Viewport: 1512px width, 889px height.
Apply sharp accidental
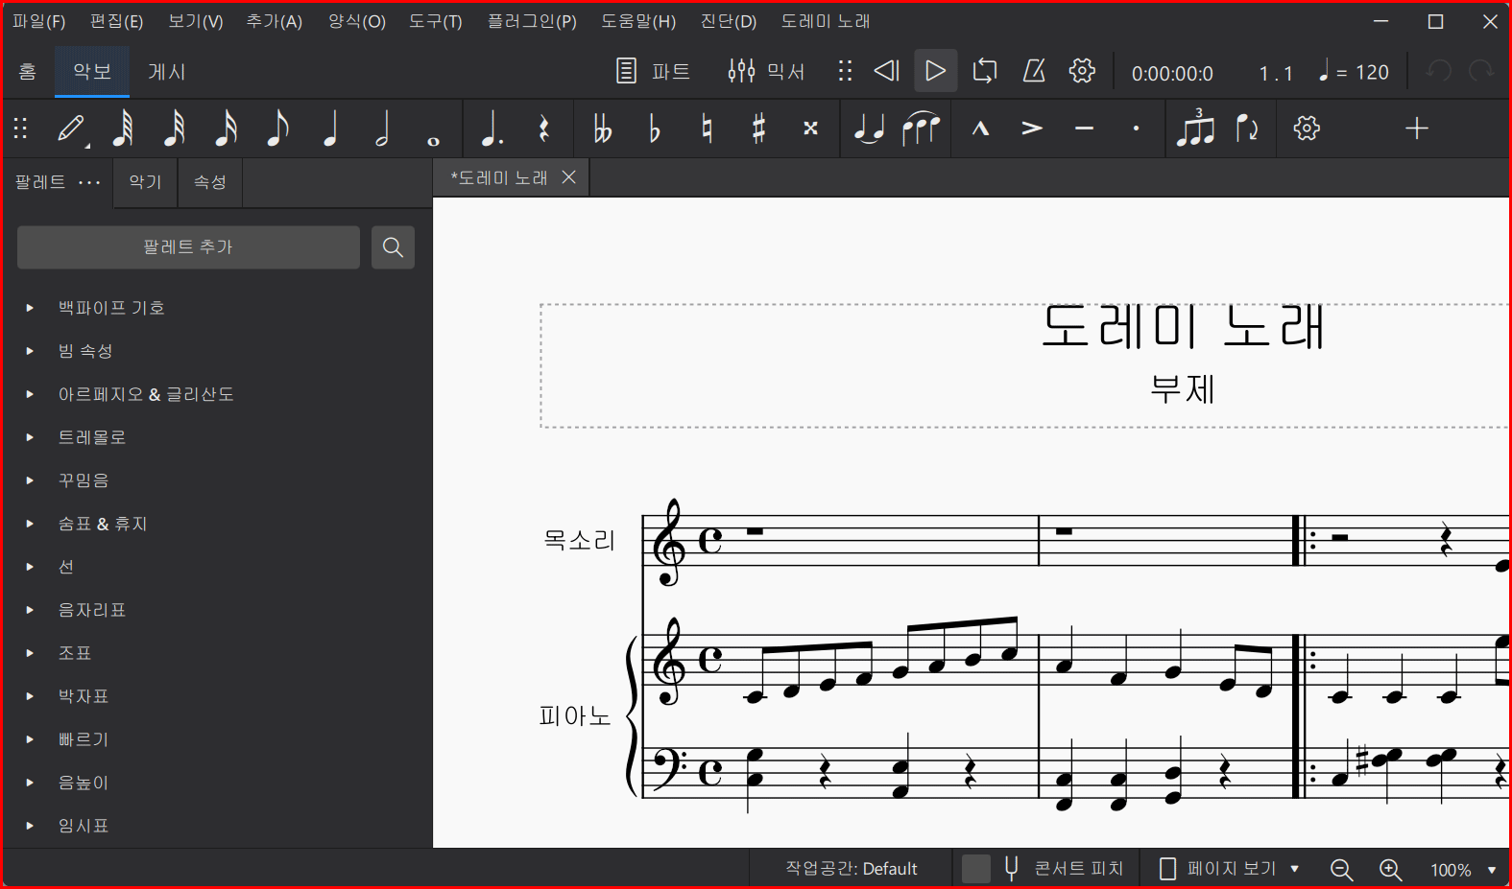coord(758,129)
